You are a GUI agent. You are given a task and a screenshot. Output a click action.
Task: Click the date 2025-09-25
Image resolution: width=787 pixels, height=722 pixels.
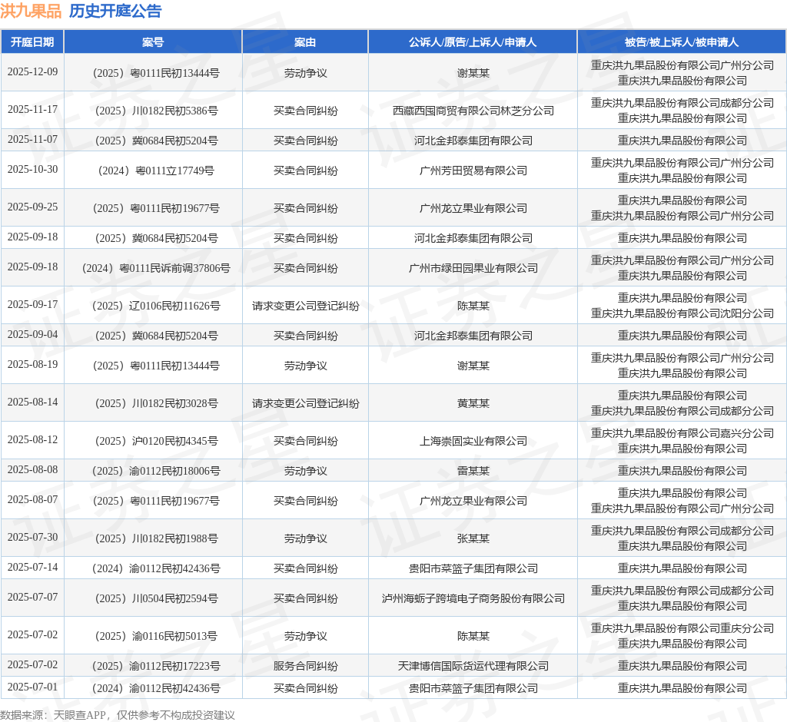[32, 207]
